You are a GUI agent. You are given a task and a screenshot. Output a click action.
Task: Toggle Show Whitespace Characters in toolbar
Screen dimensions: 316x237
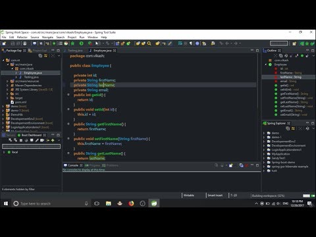point(191,43)
